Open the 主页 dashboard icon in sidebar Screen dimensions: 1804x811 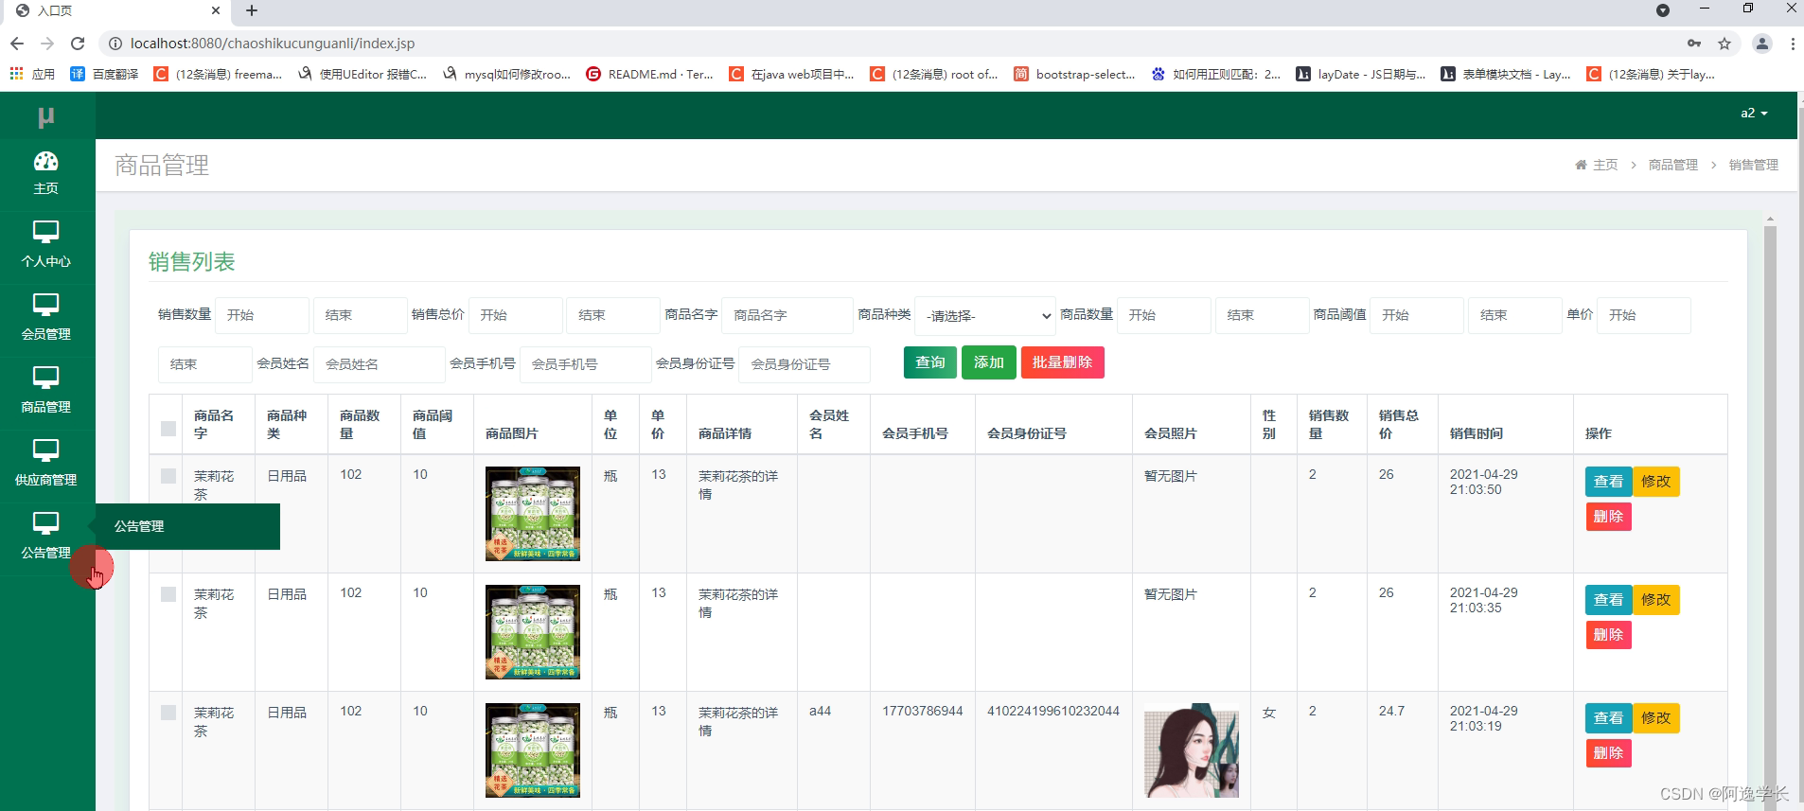(45, 162)
